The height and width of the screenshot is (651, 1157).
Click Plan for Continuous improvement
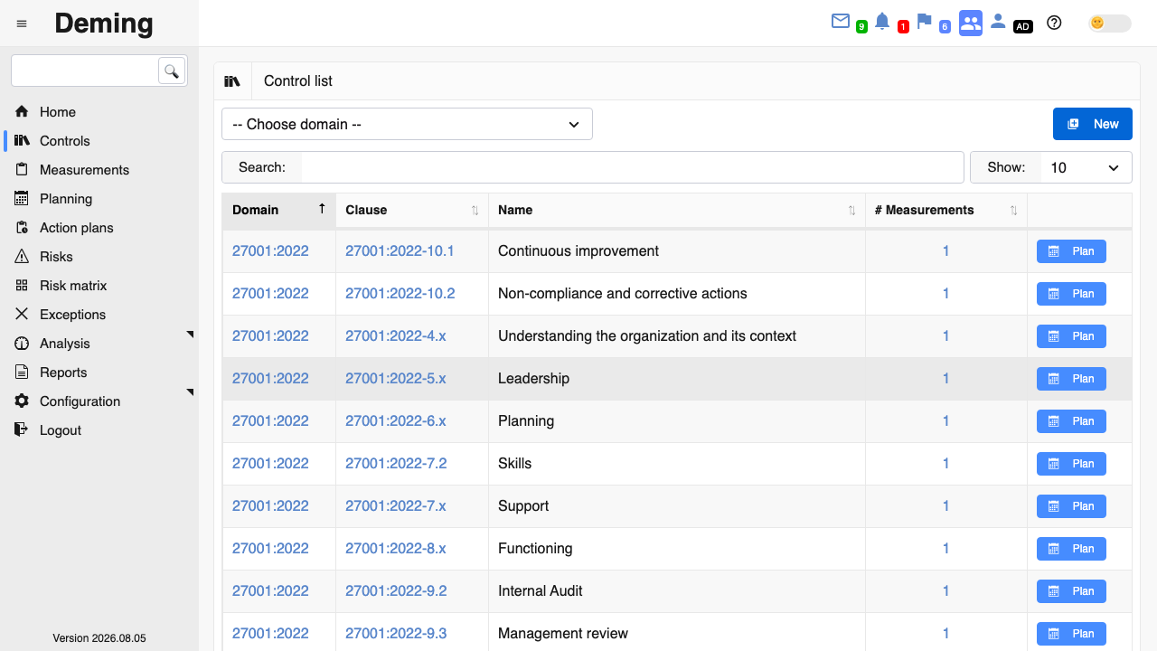[x=1071, y=251]
